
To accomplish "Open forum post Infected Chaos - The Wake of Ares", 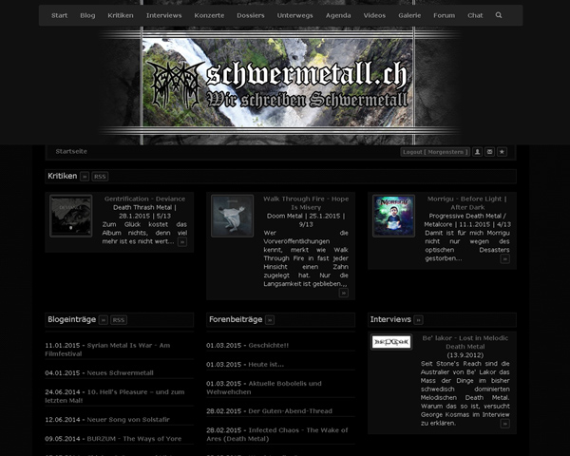I will pos(277,434).
